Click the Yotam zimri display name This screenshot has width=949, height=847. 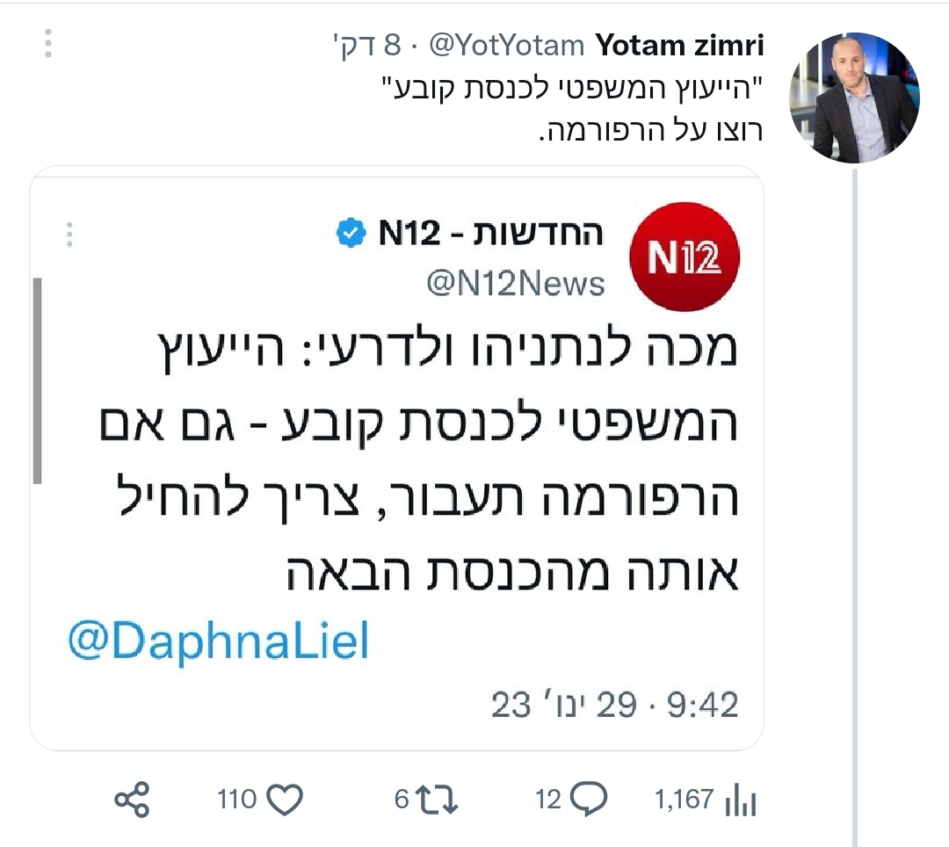point(679,45)
